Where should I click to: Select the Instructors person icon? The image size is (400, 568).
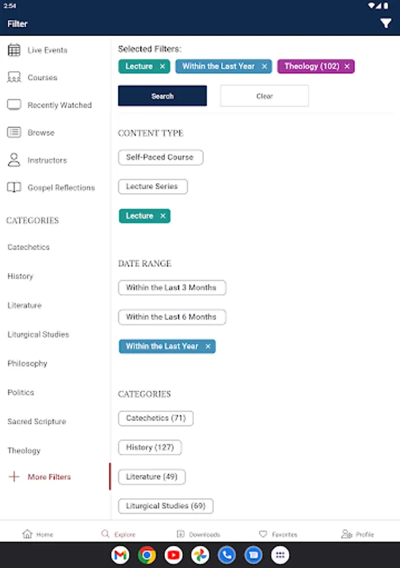coord(14,160)
